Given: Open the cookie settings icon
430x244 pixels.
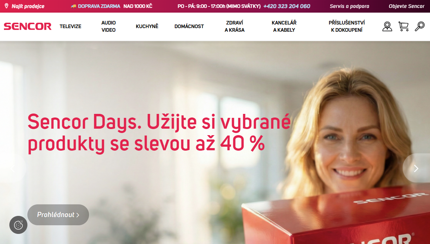Looking at the screenshot, I should 18,225.
